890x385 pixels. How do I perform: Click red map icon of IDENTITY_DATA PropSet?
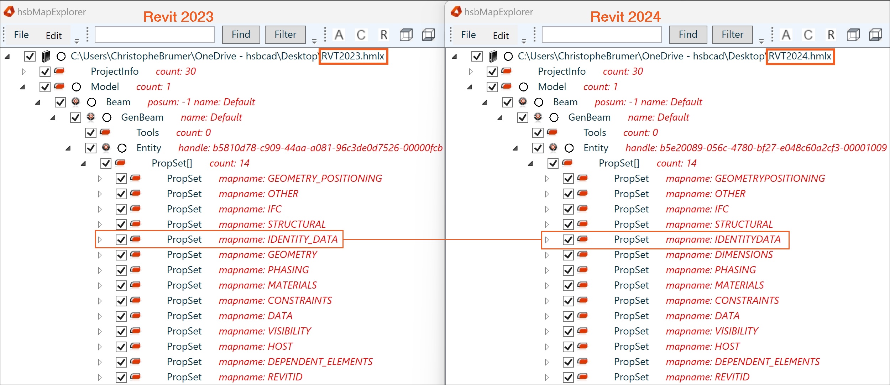(x=136, y=239)
